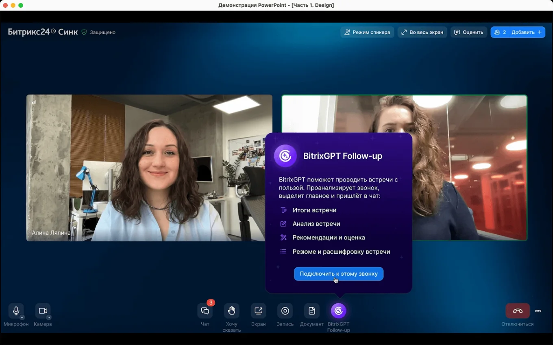
Task: Start call recording with the Запись icon
Action: point(285,310)
